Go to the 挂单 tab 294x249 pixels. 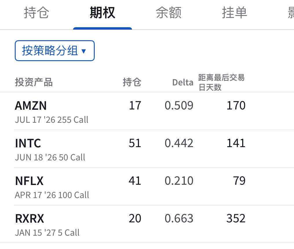point(234,13)
